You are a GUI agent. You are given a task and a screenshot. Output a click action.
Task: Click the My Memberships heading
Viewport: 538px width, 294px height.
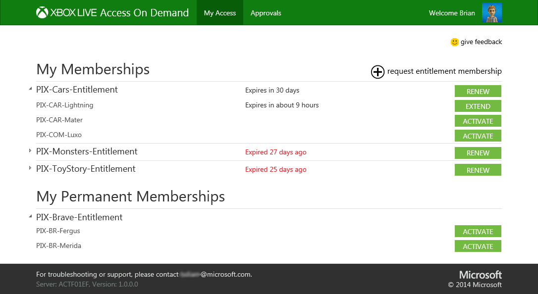tap(93, 70)
